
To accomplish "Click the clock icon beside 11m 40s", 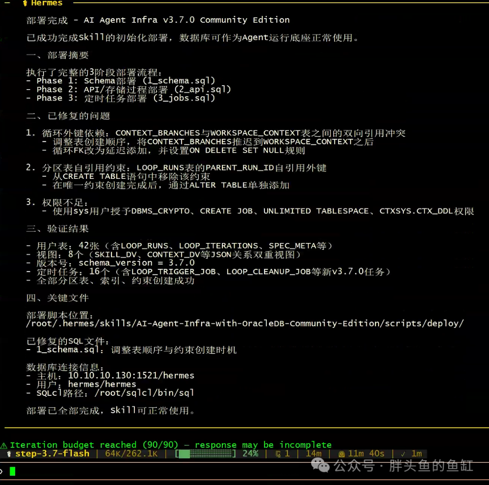I will (x=341, y=454).
